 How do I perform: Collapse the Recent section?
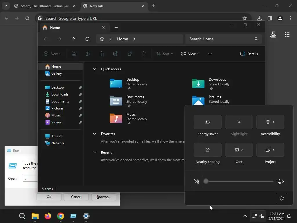coord(95,152)
